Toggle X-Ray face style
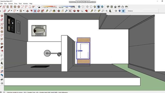 point(79,7)
